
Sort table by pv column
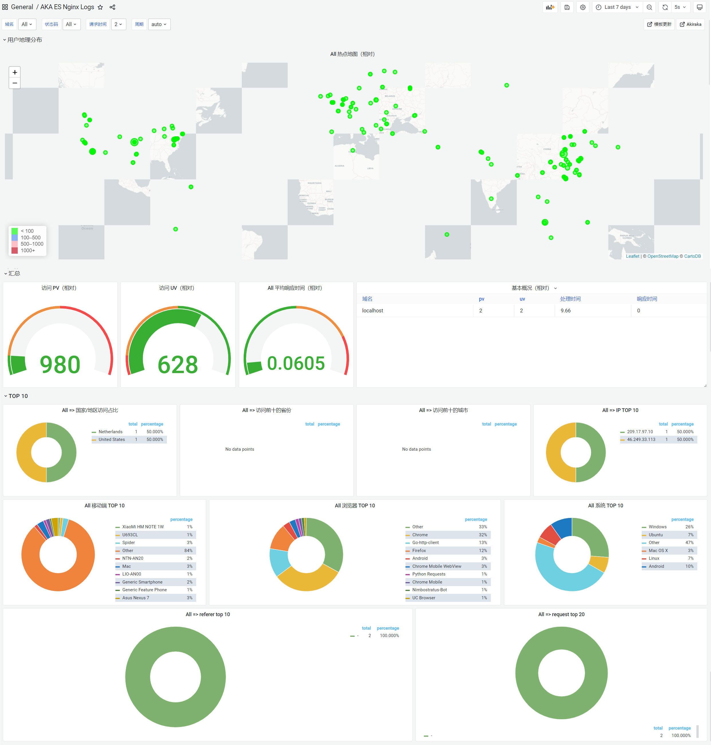tap(481, 299)
